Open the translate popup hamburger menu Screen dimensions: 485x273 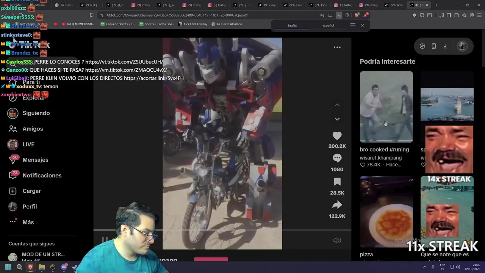click(353, 25)
